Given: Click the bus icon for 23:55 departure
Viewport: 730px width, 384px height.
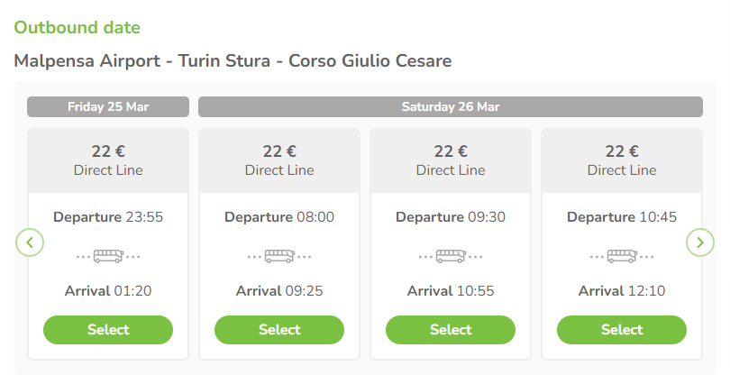Looking at the screenshot, I should (x=108, y=257).
